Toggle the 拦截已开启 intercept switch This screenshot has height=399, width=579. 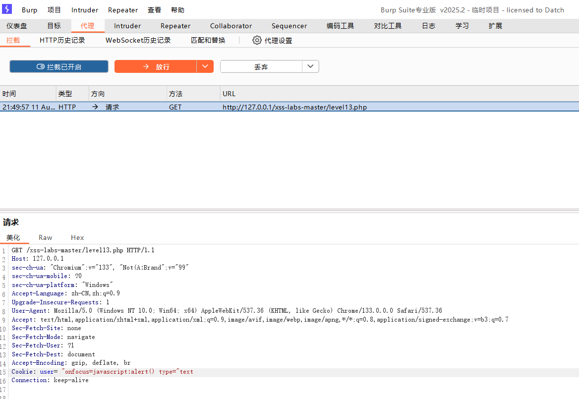coord(58,66)
